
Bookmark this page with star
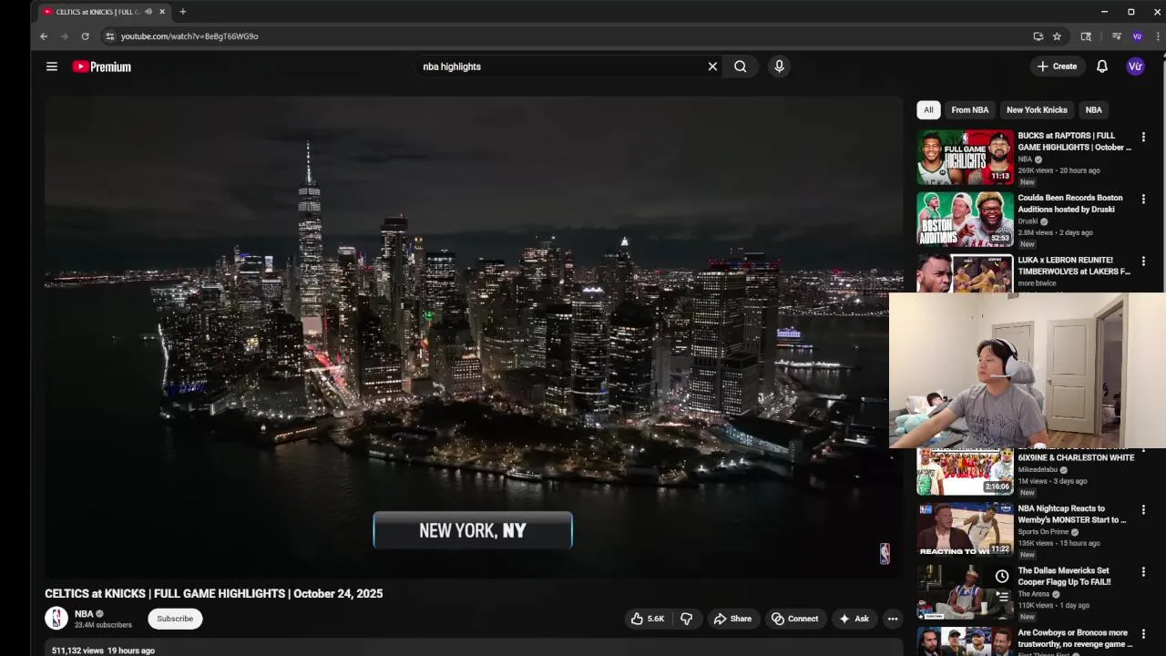click(x=1057, y=36)
